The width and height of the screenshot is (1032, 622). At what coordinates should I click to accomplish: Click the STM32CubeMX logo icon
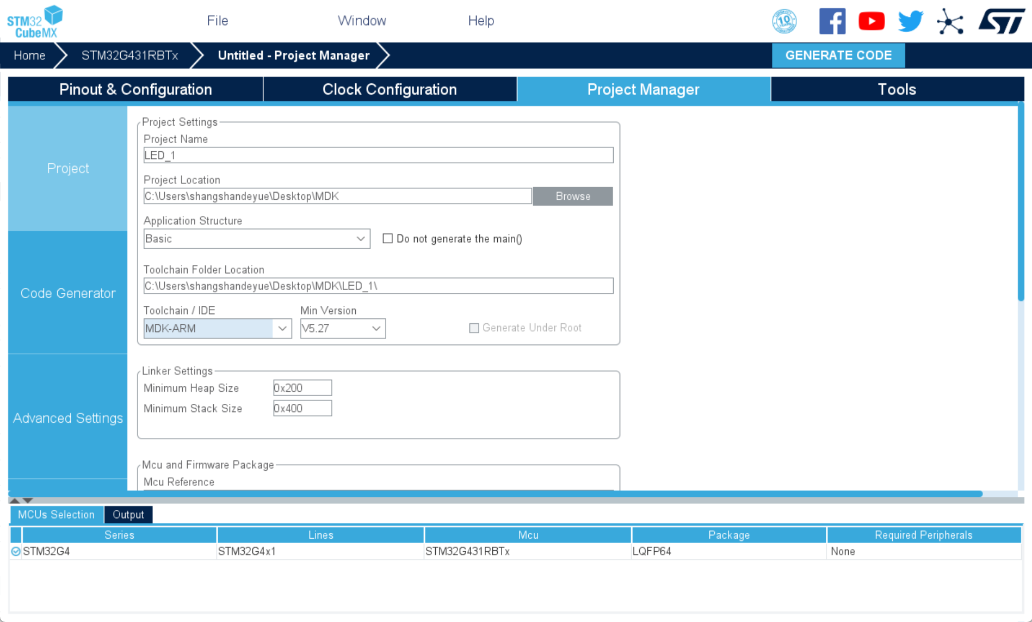click(x=35, y=21)
